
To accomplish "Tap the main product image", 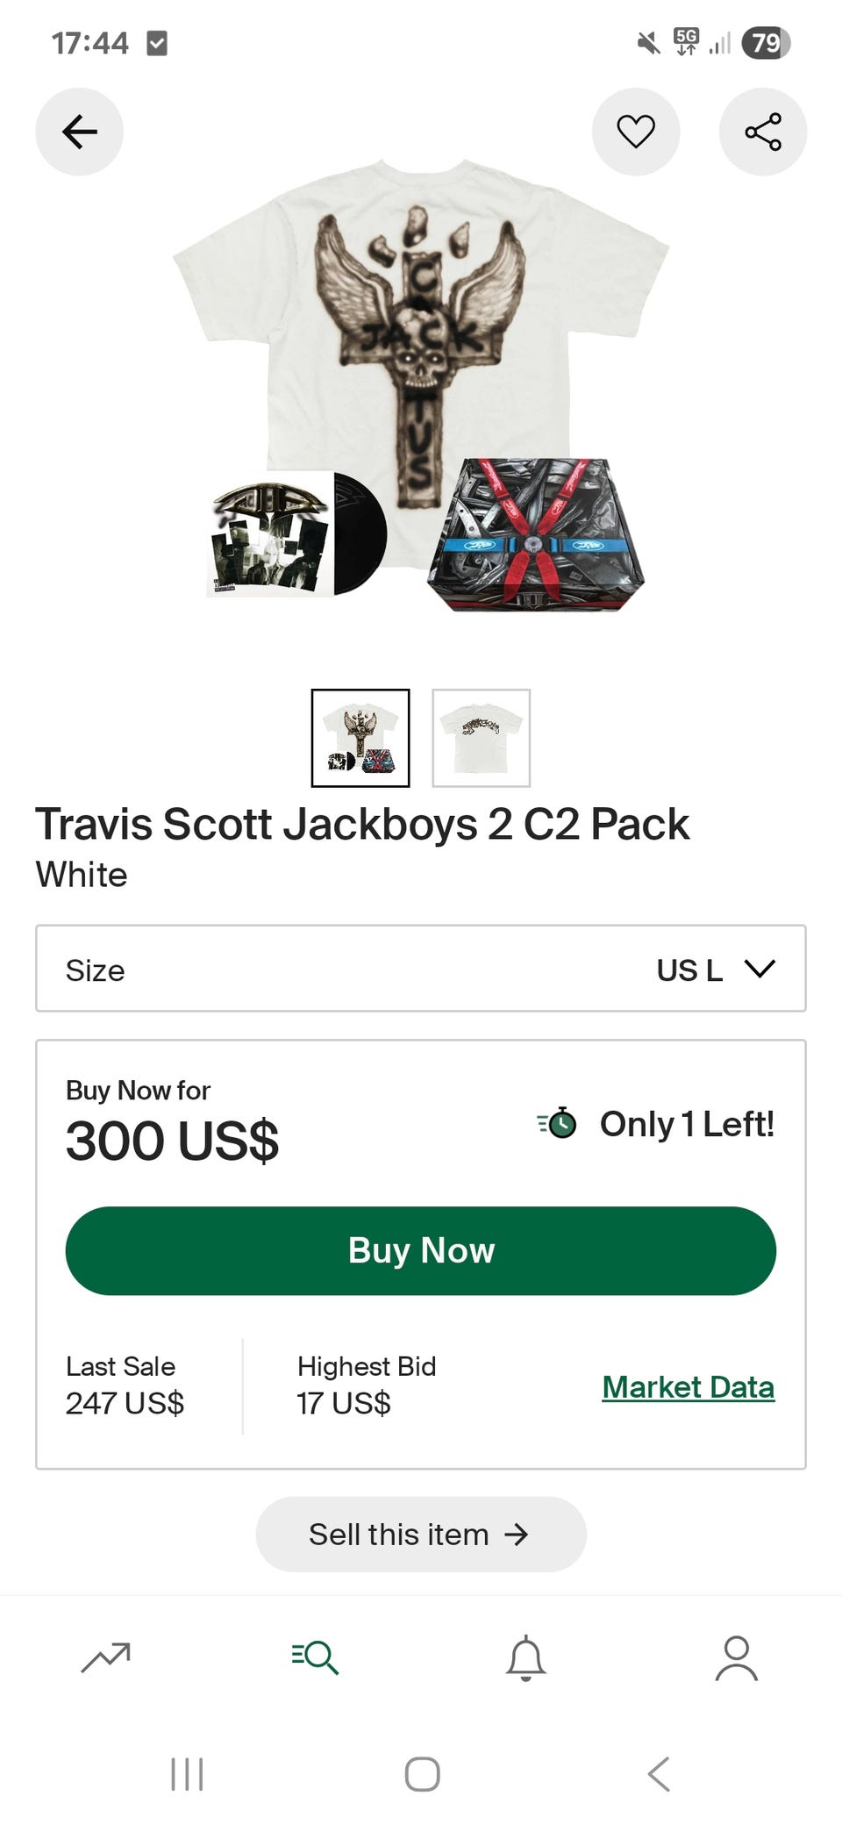I will pyautogui.click(x=421, y=386).
